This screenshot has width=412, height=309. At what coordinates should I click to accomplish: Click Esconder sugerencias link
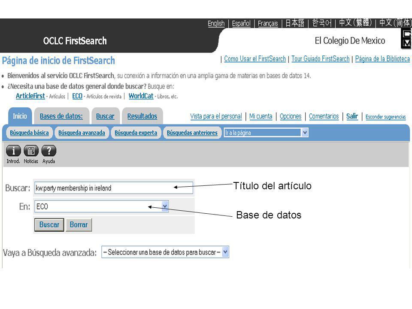click(385, 117)
